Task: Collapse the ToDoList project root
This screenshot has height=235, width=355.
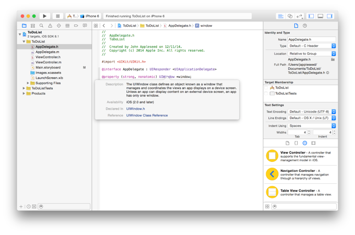Action: click(20, 34)
